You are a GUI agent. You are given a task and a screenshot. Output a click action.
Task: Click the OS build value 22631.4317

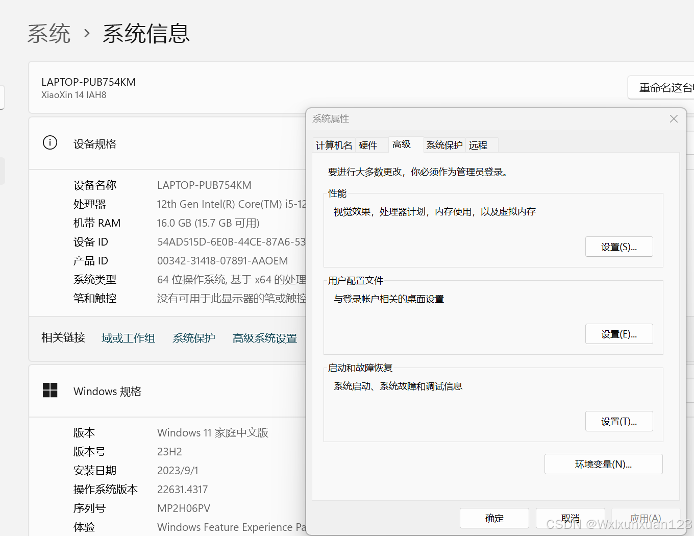pos(182,490)
